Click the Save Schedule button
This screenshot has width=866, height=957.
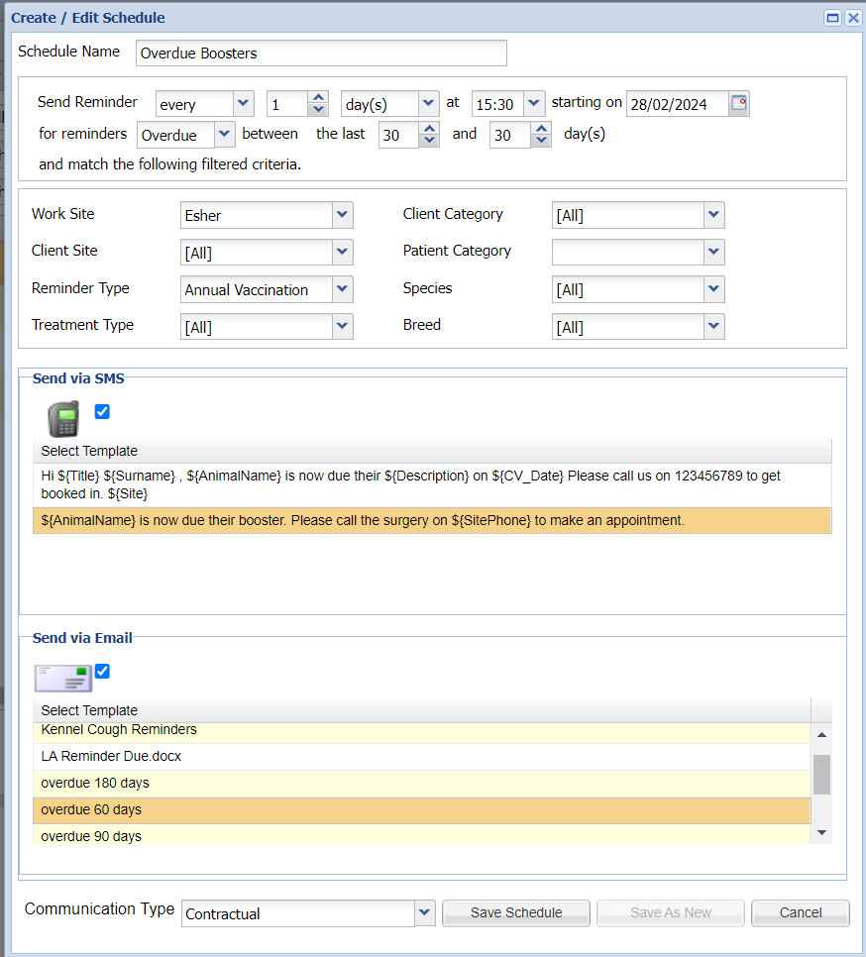515,912
